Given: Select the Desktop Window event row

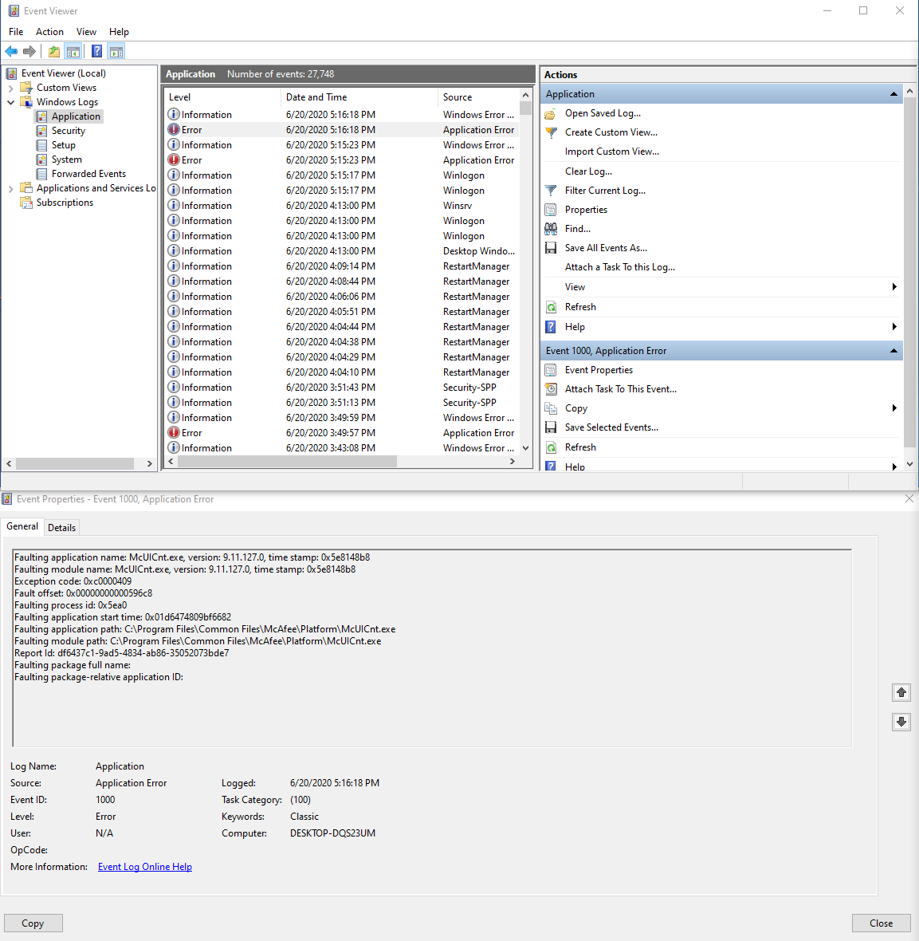Looking at the screenshot, I should [342, 251].
